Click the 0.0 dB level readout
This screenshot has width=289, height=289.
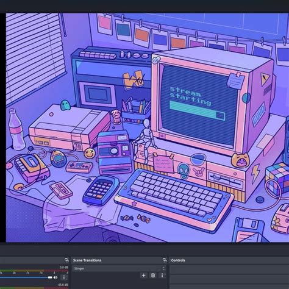(64, 267)
